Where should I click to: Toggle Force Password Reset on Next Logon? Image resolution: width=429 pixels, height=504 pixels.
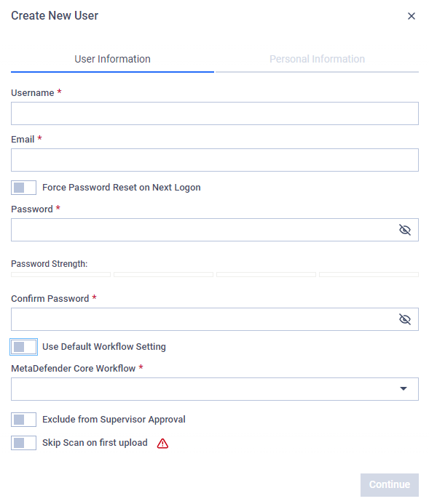tap(23, 188)
